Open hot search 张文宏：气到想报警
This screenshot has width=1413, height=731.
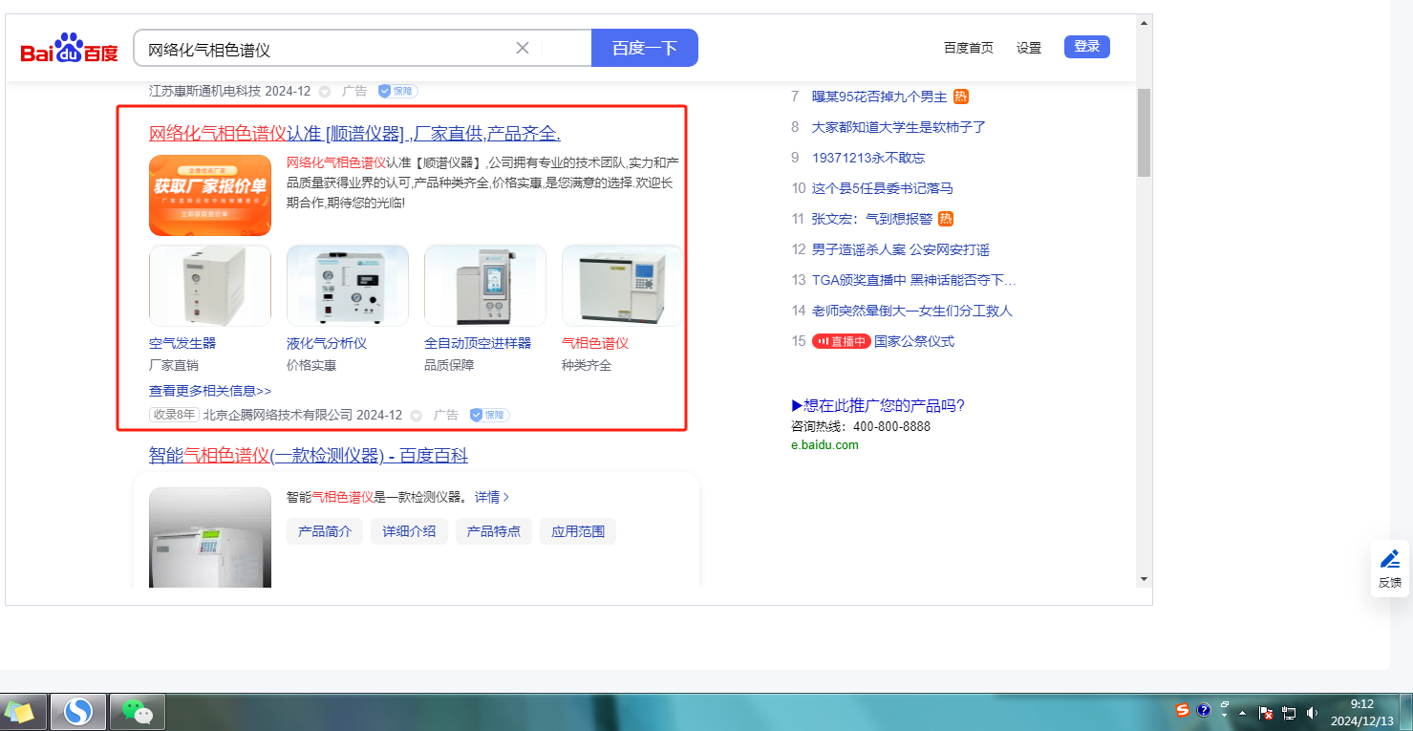[x=872, y=219]
